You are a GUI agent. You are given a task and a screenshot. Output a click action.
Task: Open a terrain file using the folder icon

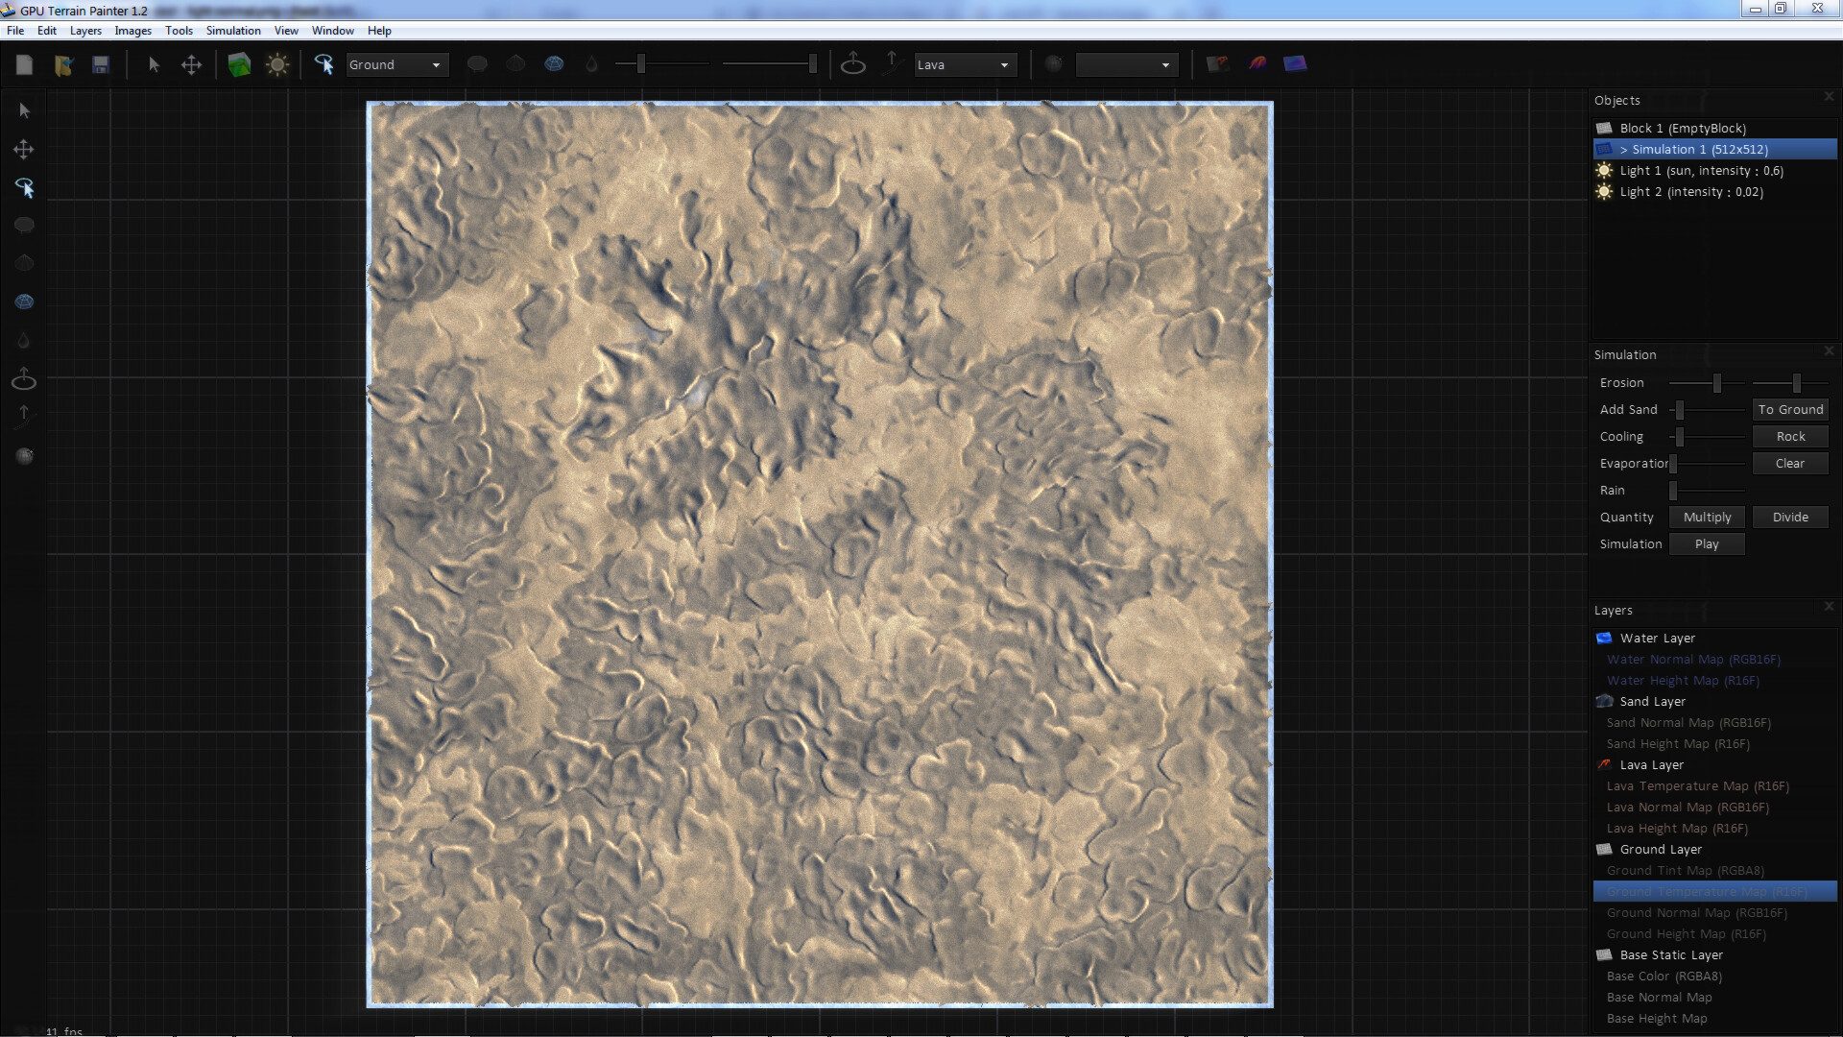coord(63,64)
